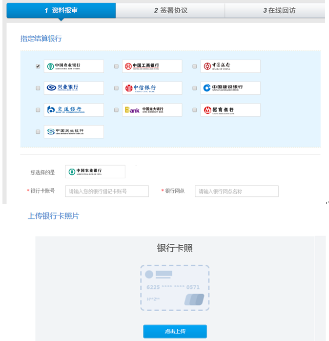Select the Agricultural Bank of China logo
The height and width of the screenshot is (341, 329).
(74, 66)
